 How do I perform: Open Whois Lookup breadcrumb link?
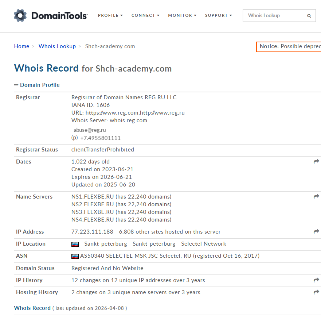tap(57, 46)
